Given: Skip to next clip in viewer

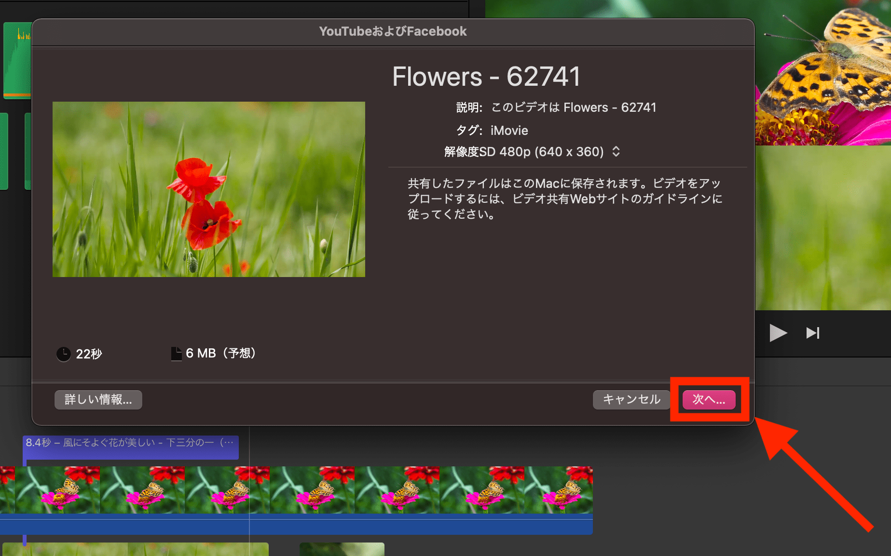Looking at the screenshot, I should click(x=813, y=333).
